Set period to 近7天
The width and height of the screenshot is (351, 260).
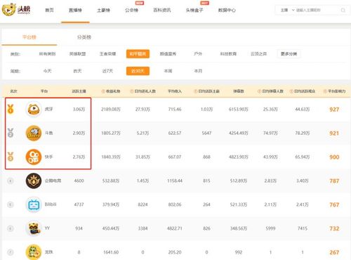(x=107, y=71)
